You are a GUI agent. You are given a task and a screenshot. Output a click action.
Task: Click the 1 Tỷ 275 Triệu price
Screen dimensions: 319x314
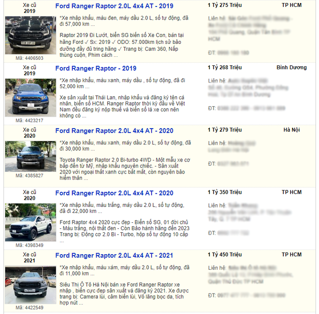(x=225, y=5)
